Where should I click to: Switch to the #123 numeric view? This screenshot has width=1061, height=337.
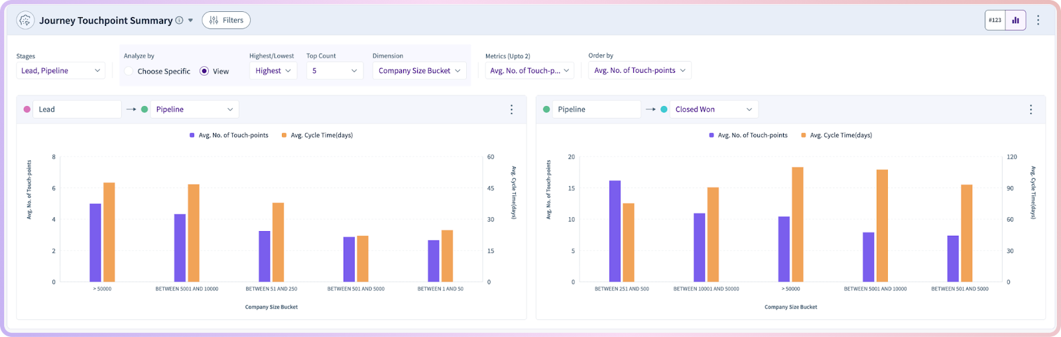pyautogui.click(x=995, y=21)
